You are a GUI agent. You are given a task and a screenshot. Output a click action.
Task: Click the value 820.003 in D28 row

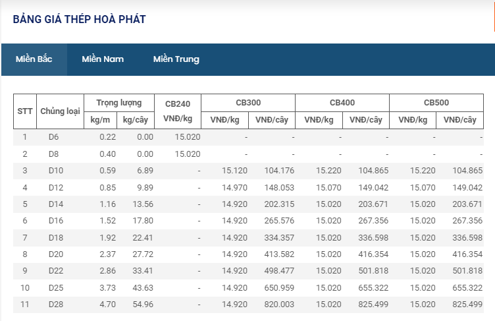point(279,305)
